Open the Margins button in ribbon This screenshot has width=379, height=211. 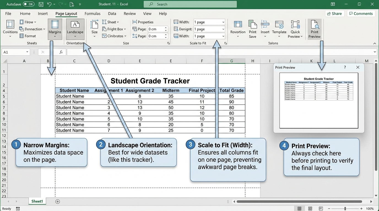tap(55, 29)
